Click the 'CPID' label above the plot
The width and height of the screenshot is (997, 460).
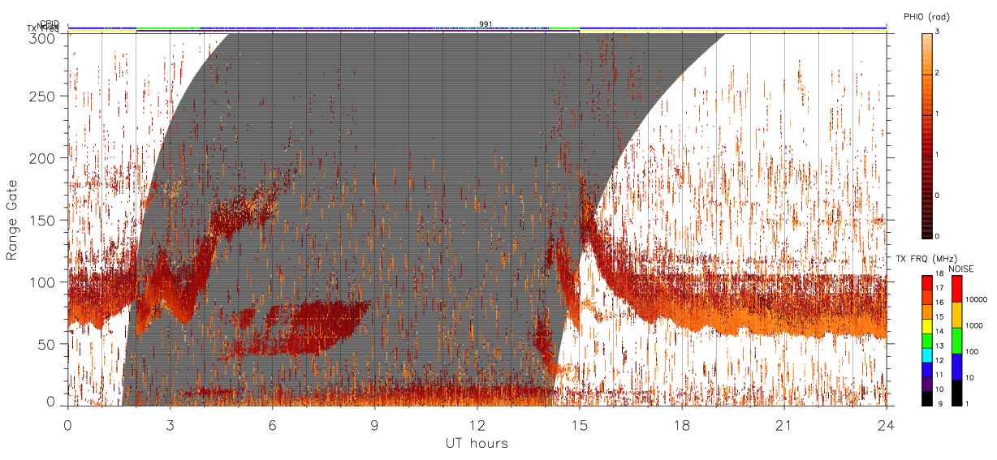click(x=49, y=24)
